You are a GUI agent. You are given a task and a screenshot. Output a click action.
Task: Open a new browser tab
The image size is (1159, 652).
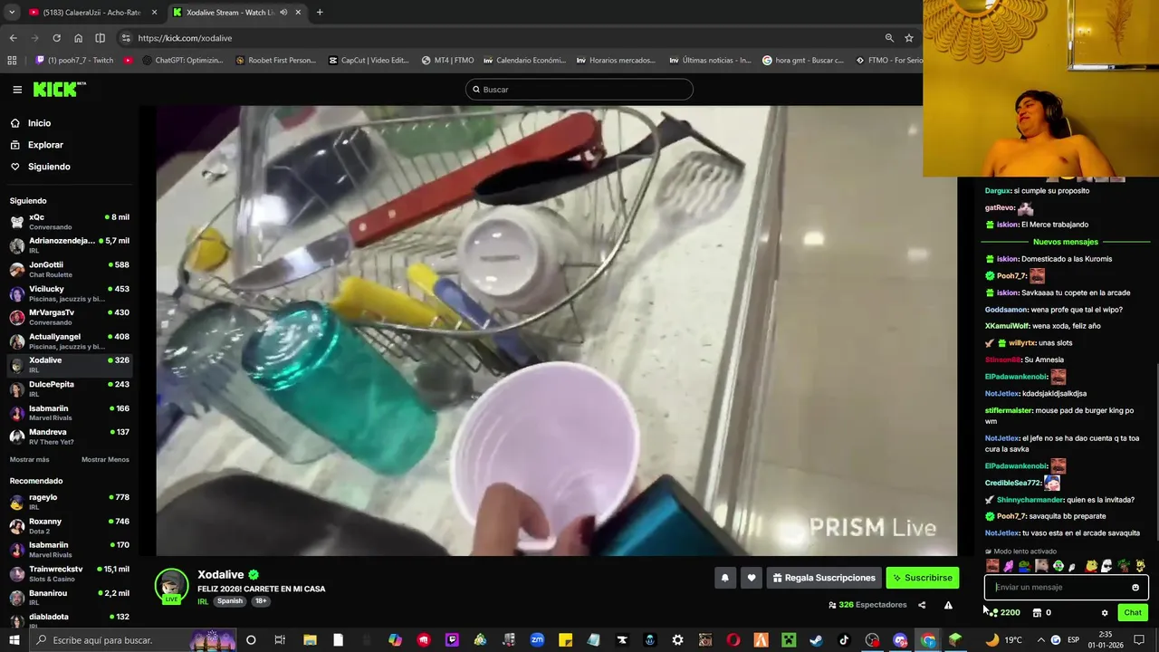tap(320, 13)
